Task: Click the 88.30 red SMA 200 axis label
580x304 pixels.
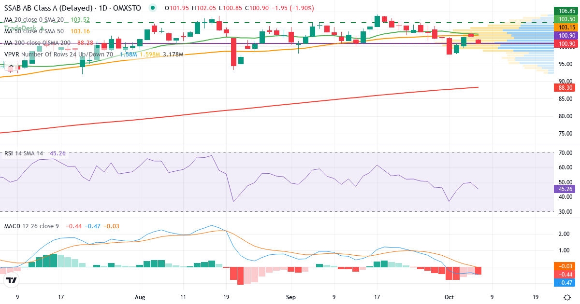Action: (565, 88)
